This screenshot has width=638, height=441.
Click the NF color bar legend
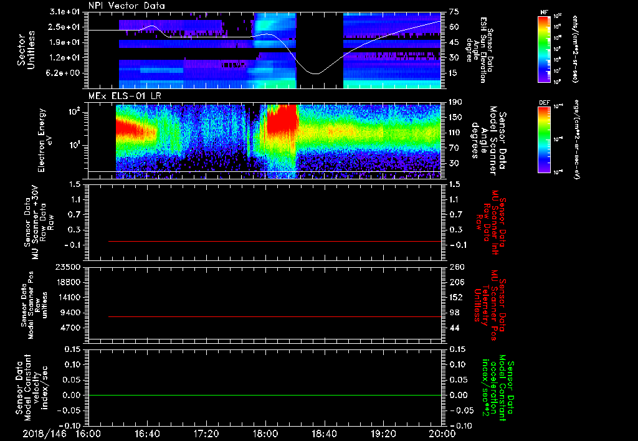[x=544, y=49]
